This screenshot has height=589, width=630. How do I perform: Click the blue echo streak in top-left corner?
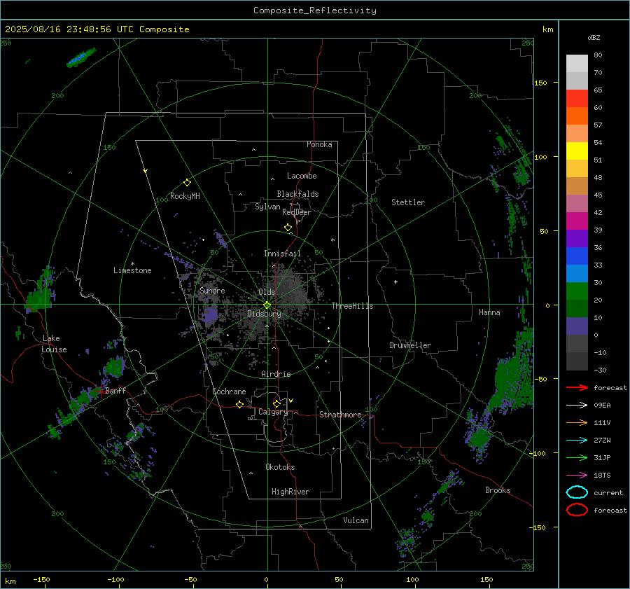(x=82, y=58)
